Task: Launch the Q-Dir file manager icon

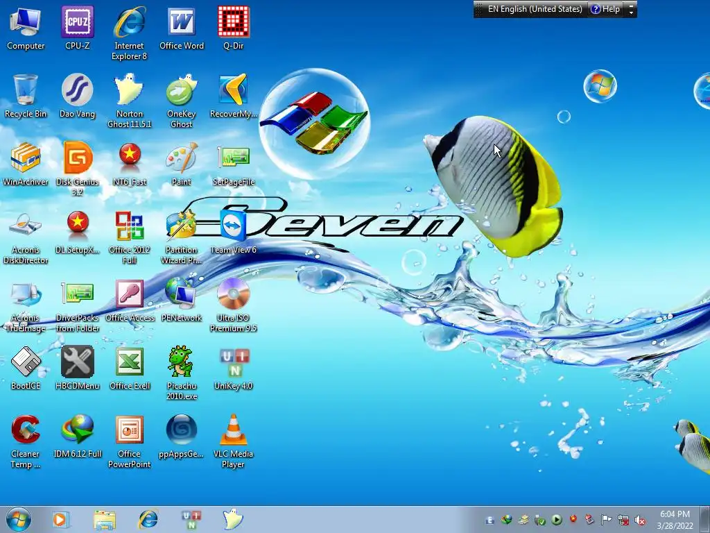Action: (234, 28)
